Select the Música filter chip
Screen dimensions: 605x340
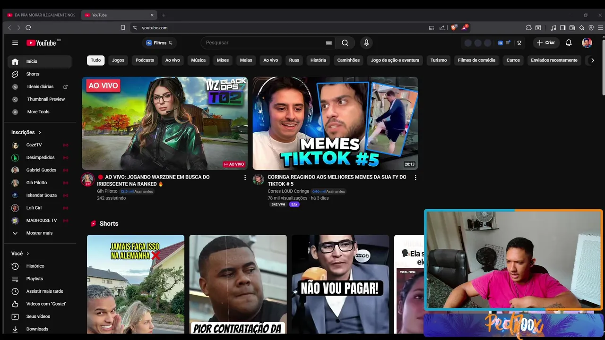(198, 60)
